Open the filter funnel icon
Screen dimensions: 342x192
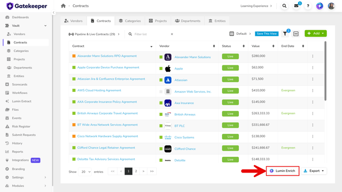point(285,34)
